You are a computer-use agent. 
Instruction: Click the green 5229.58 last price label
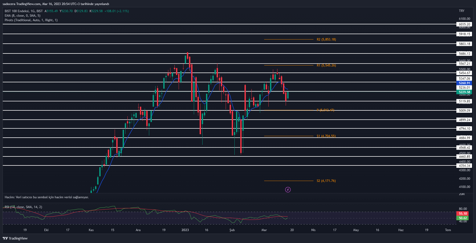click(x=464, y=92)
